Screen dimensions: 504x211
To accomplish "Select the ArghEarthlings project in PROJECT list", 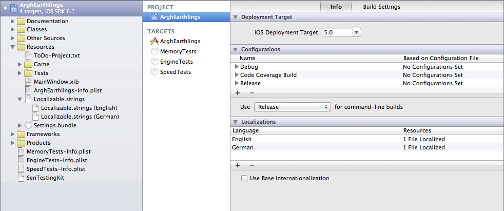I will click(x=186, y=17).
